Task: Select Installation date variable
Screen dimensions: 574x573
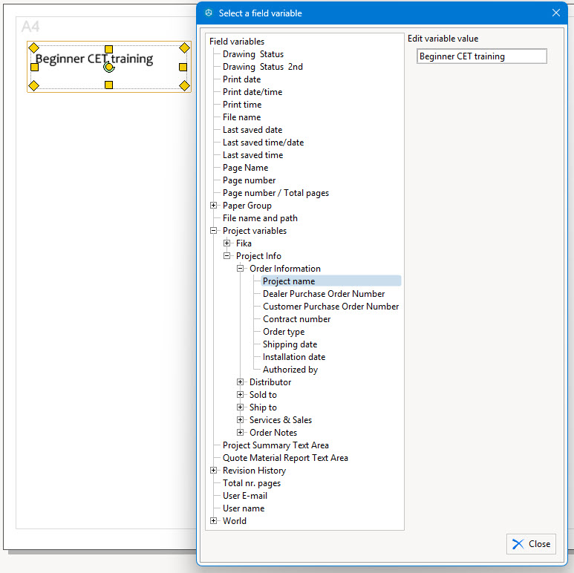Action: tap(294, 357)
